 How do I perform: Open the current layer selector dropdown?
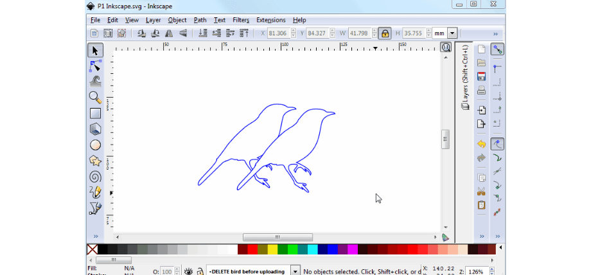pyautogui.click(x=296, y=271)
